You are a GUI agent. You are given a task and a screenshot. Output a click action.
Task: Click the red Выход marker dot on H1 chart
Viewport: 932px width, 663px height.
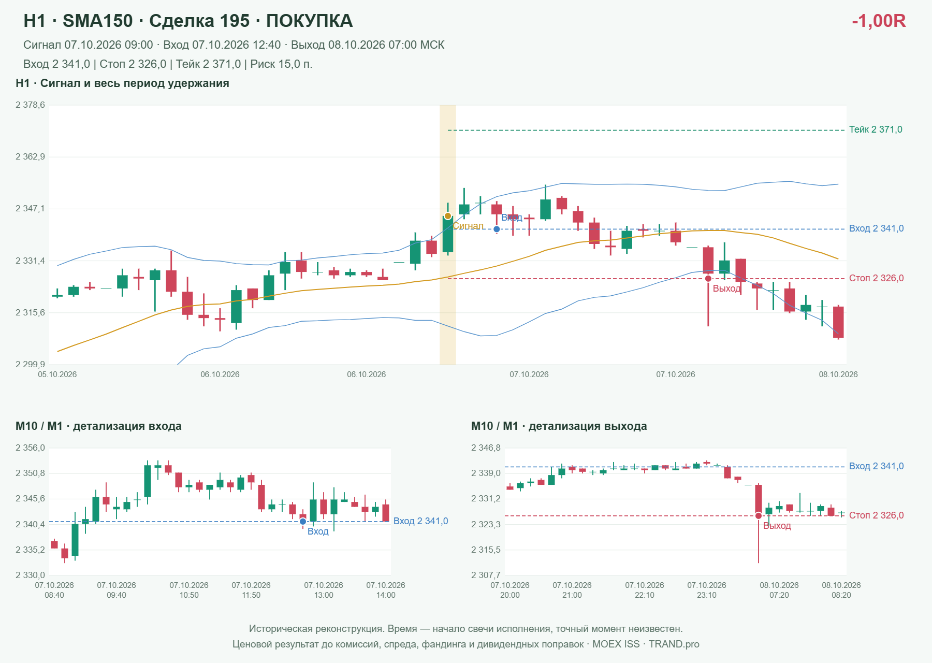point(708,279)
